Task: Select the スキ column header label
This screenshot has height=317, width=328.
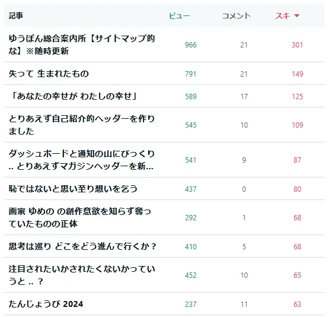Action: coord(282,16)
